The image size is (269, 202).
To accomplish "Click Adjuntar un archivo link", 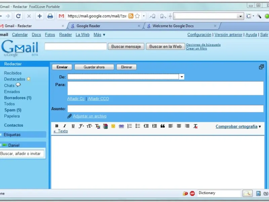I will click(90, 116).
